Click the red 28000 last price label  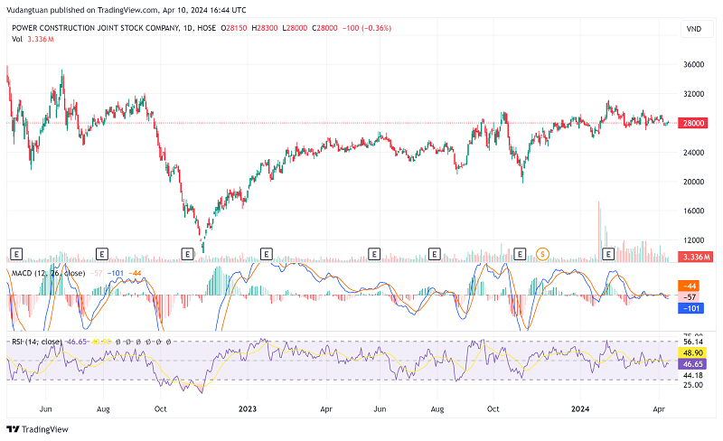point(694,123)
